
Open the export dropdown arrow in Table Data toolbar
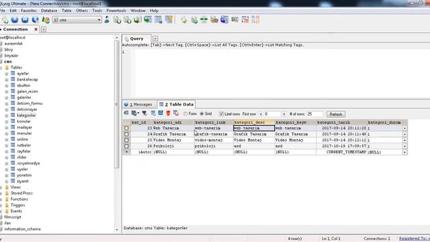138,113
